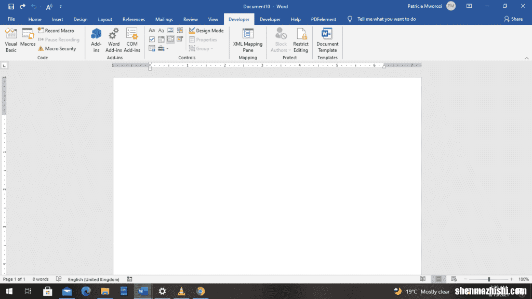Open the Add-ins store button

click(96, 40)
